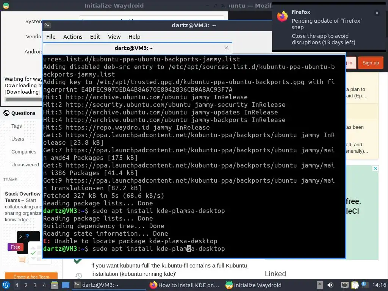Activate the dartz@VM3 terminal taskbar entry
This screenshot has width=388, height=291.
(109, 285)
